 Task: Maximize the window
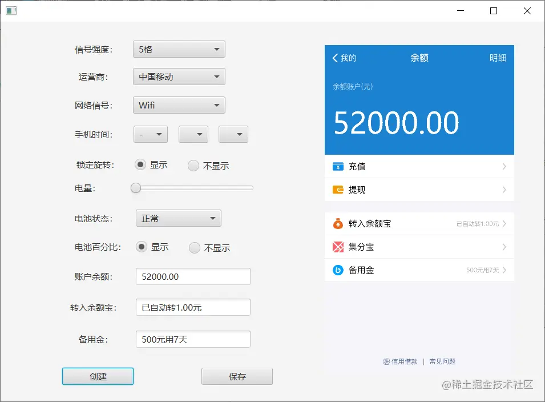(494, 11)
